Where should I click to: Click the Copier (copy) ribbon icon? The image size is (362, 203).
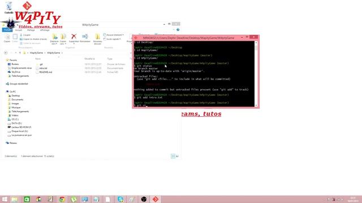(x=7, y=37)
